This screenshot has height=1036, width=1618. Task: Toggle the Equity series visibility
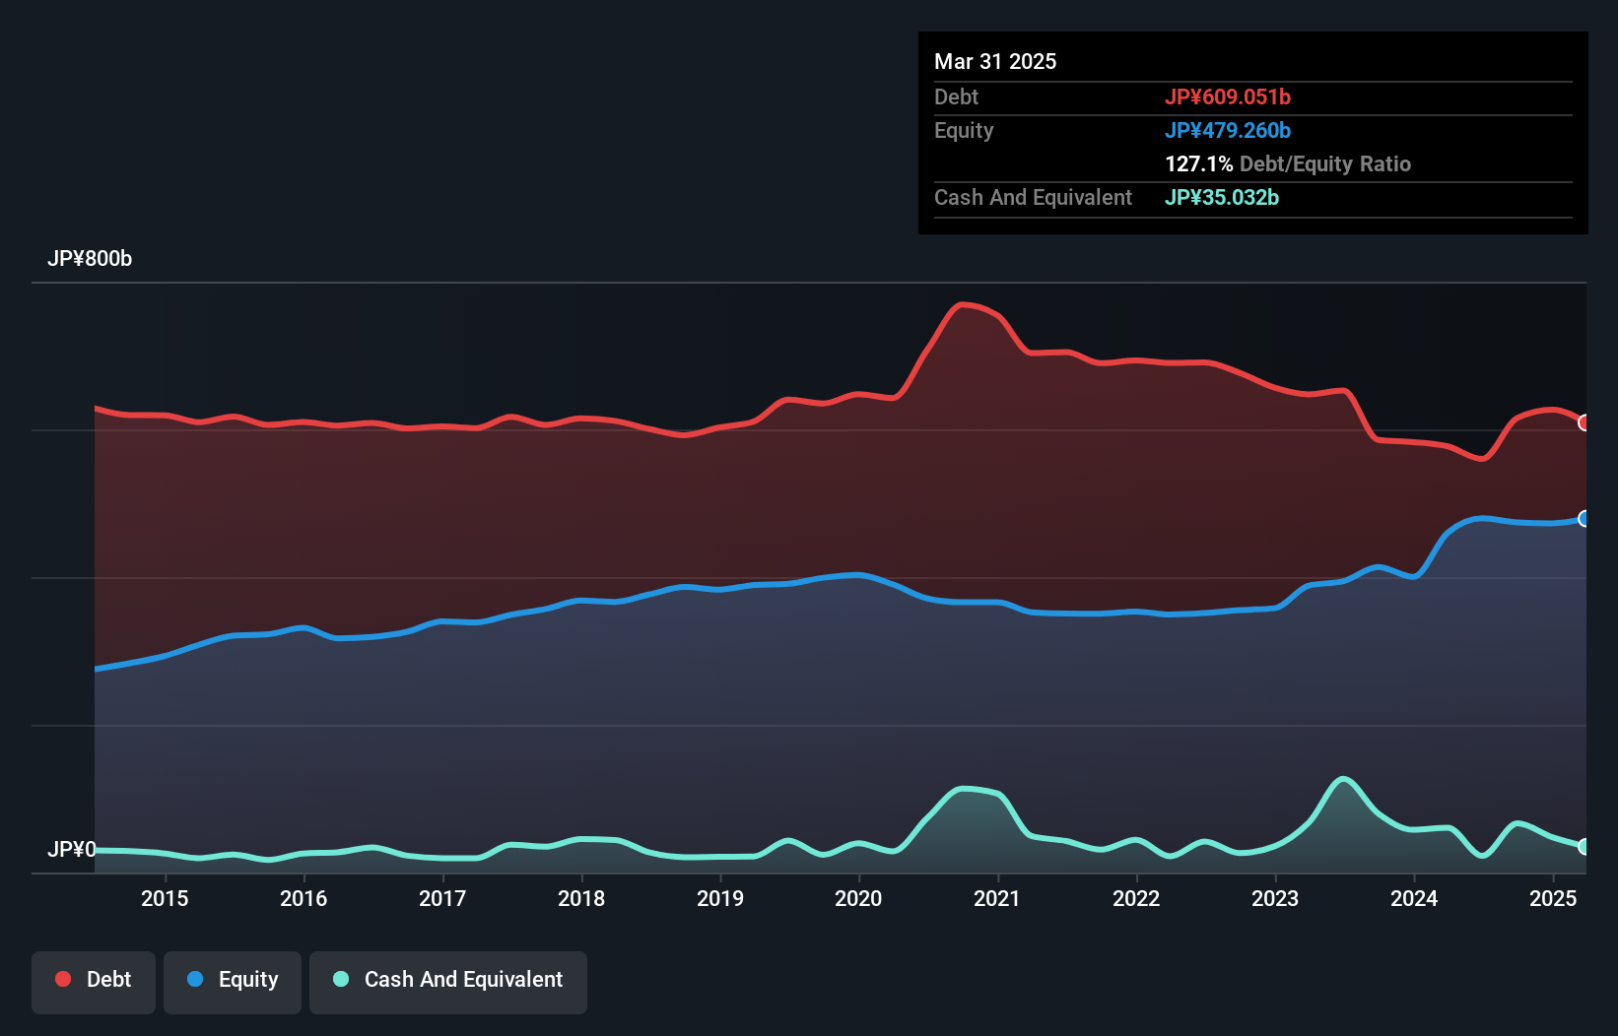point(233,980)
